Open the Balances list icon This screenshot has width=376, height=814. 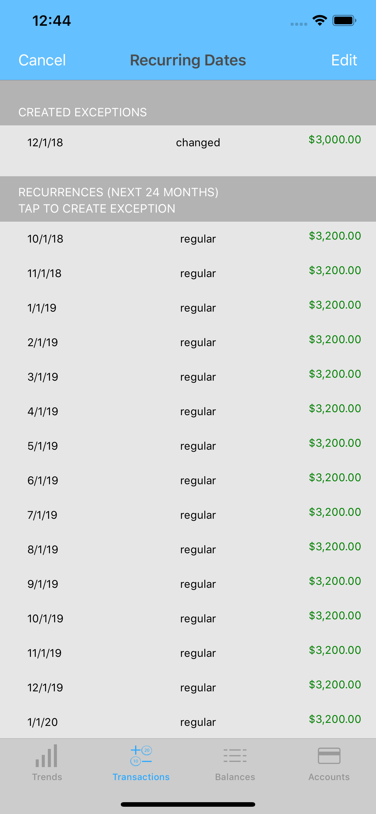click(235, 756)
